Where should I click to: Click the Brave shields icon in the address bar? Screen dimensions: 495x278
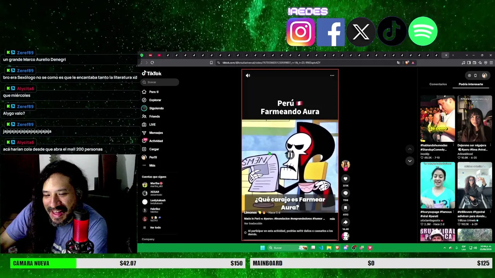point(407,63)
